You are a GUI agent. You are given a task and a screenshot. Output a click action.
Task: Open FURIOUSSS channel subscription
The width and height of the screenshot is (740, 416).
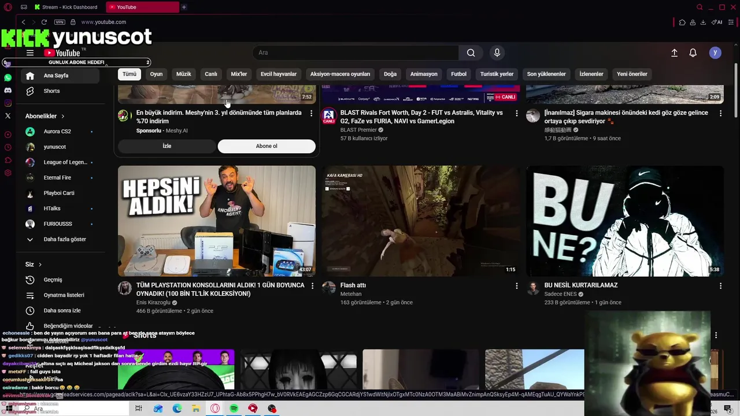[61, 224]
